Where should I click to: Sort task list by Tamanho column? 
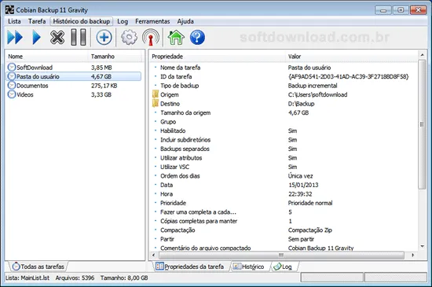(115, 57)
